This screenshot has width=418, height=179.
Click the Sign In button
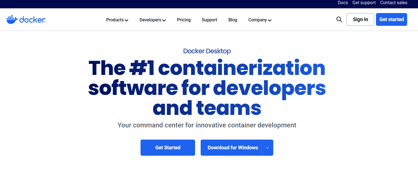click(360, 19)
